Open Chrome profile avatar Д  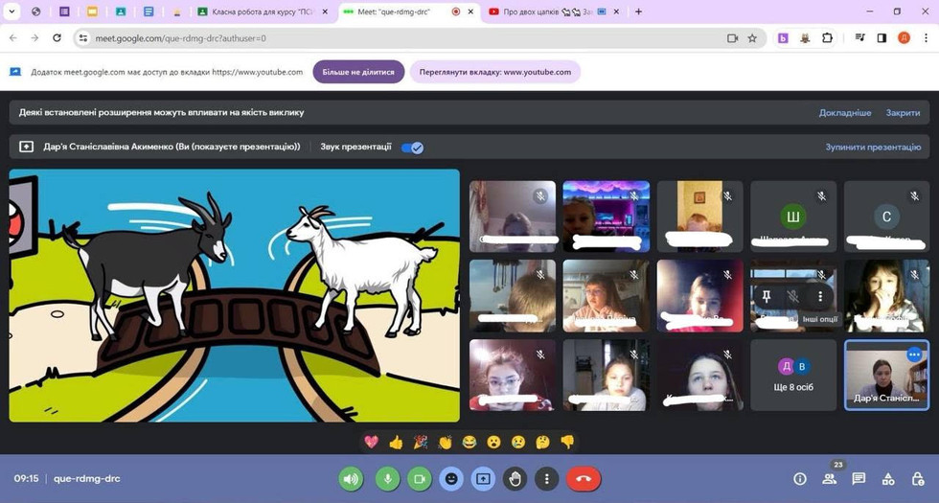pos(904,37)
